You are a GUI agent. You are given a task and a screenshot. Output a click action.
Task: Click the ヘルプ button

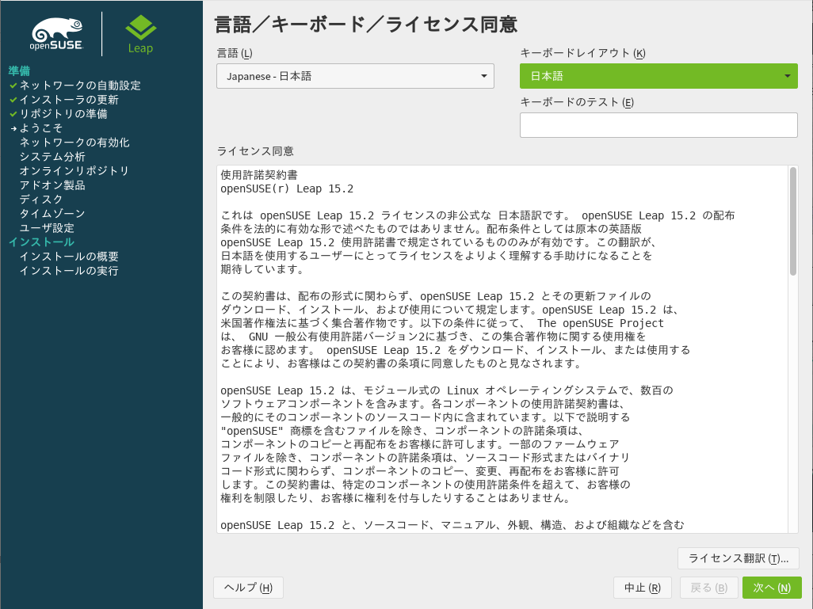pos(248,588)
